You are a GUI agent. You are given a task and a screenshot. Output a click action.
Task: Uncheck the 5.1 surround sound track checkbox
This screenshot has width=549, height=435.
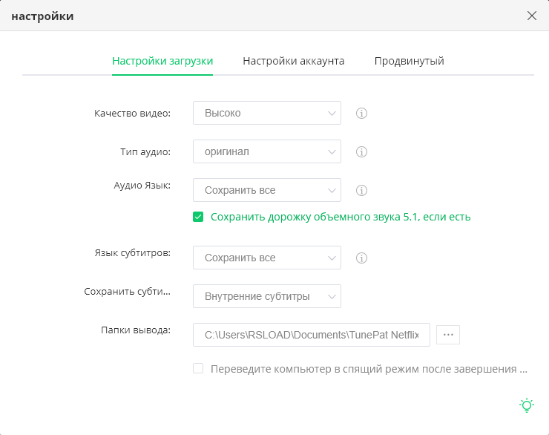coord(198,217)
